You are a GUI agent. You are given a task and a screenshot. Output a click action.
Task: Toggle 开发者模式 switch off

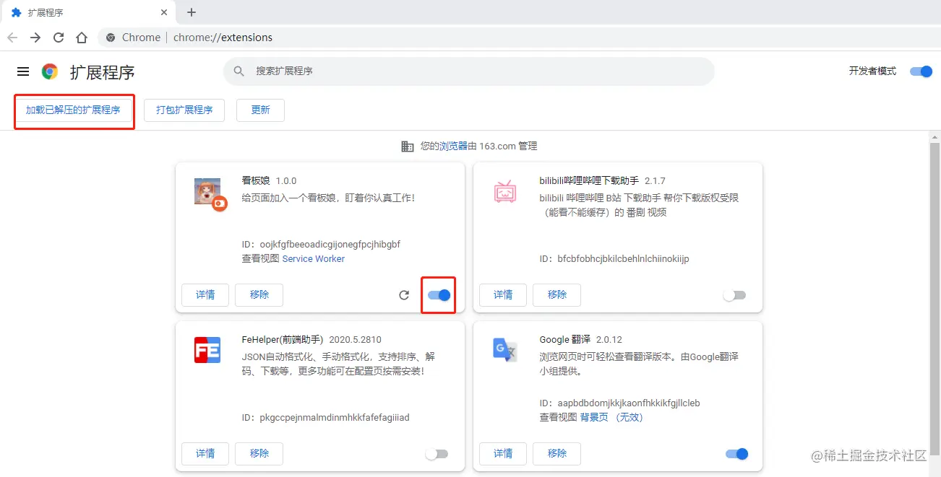click(921, 71)
